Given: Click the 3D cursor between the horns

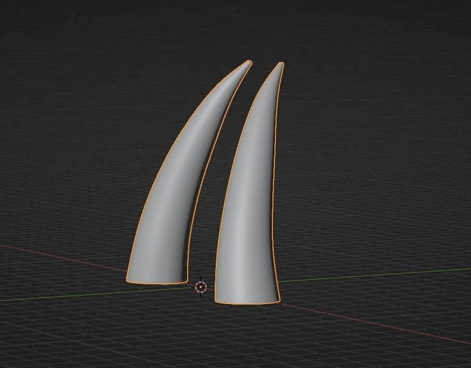Looking at the screenshot, I should pos(201,287).
